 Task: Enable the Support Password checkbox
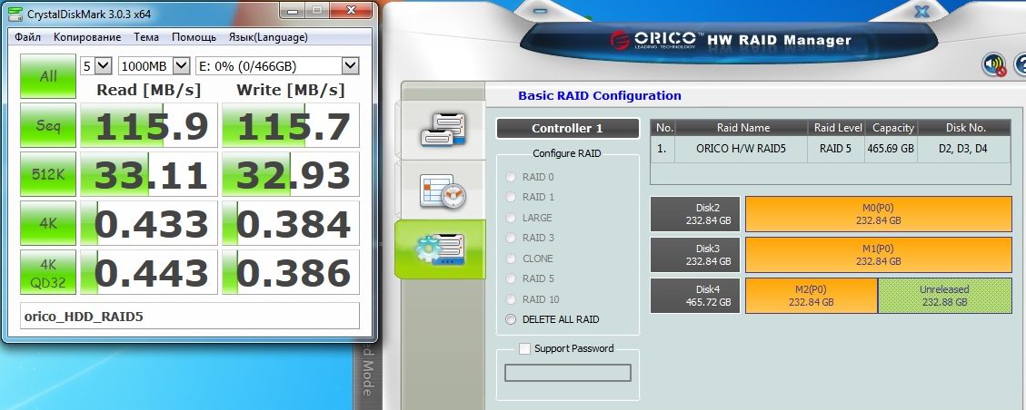point(524,348)
